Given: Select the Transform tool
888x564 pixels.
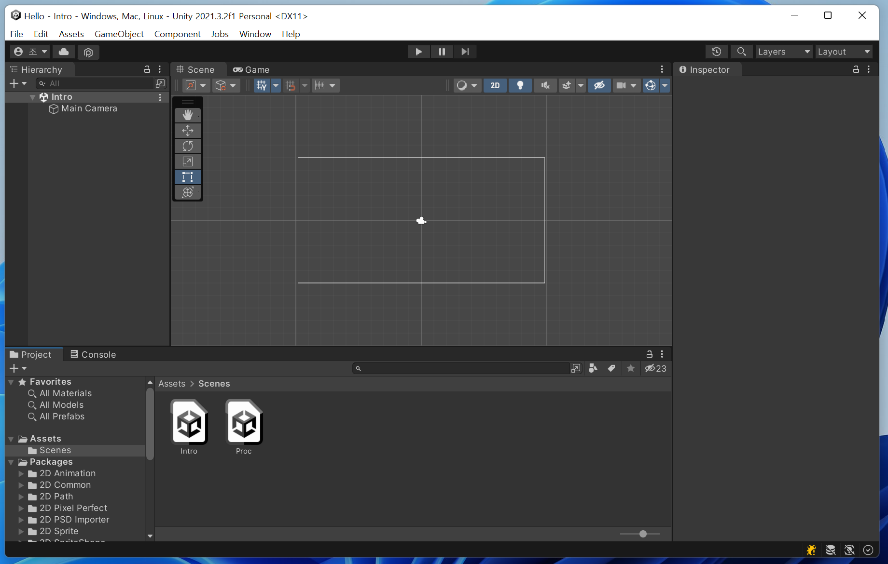Looking at the screenshot, I should tap(188, 192).
